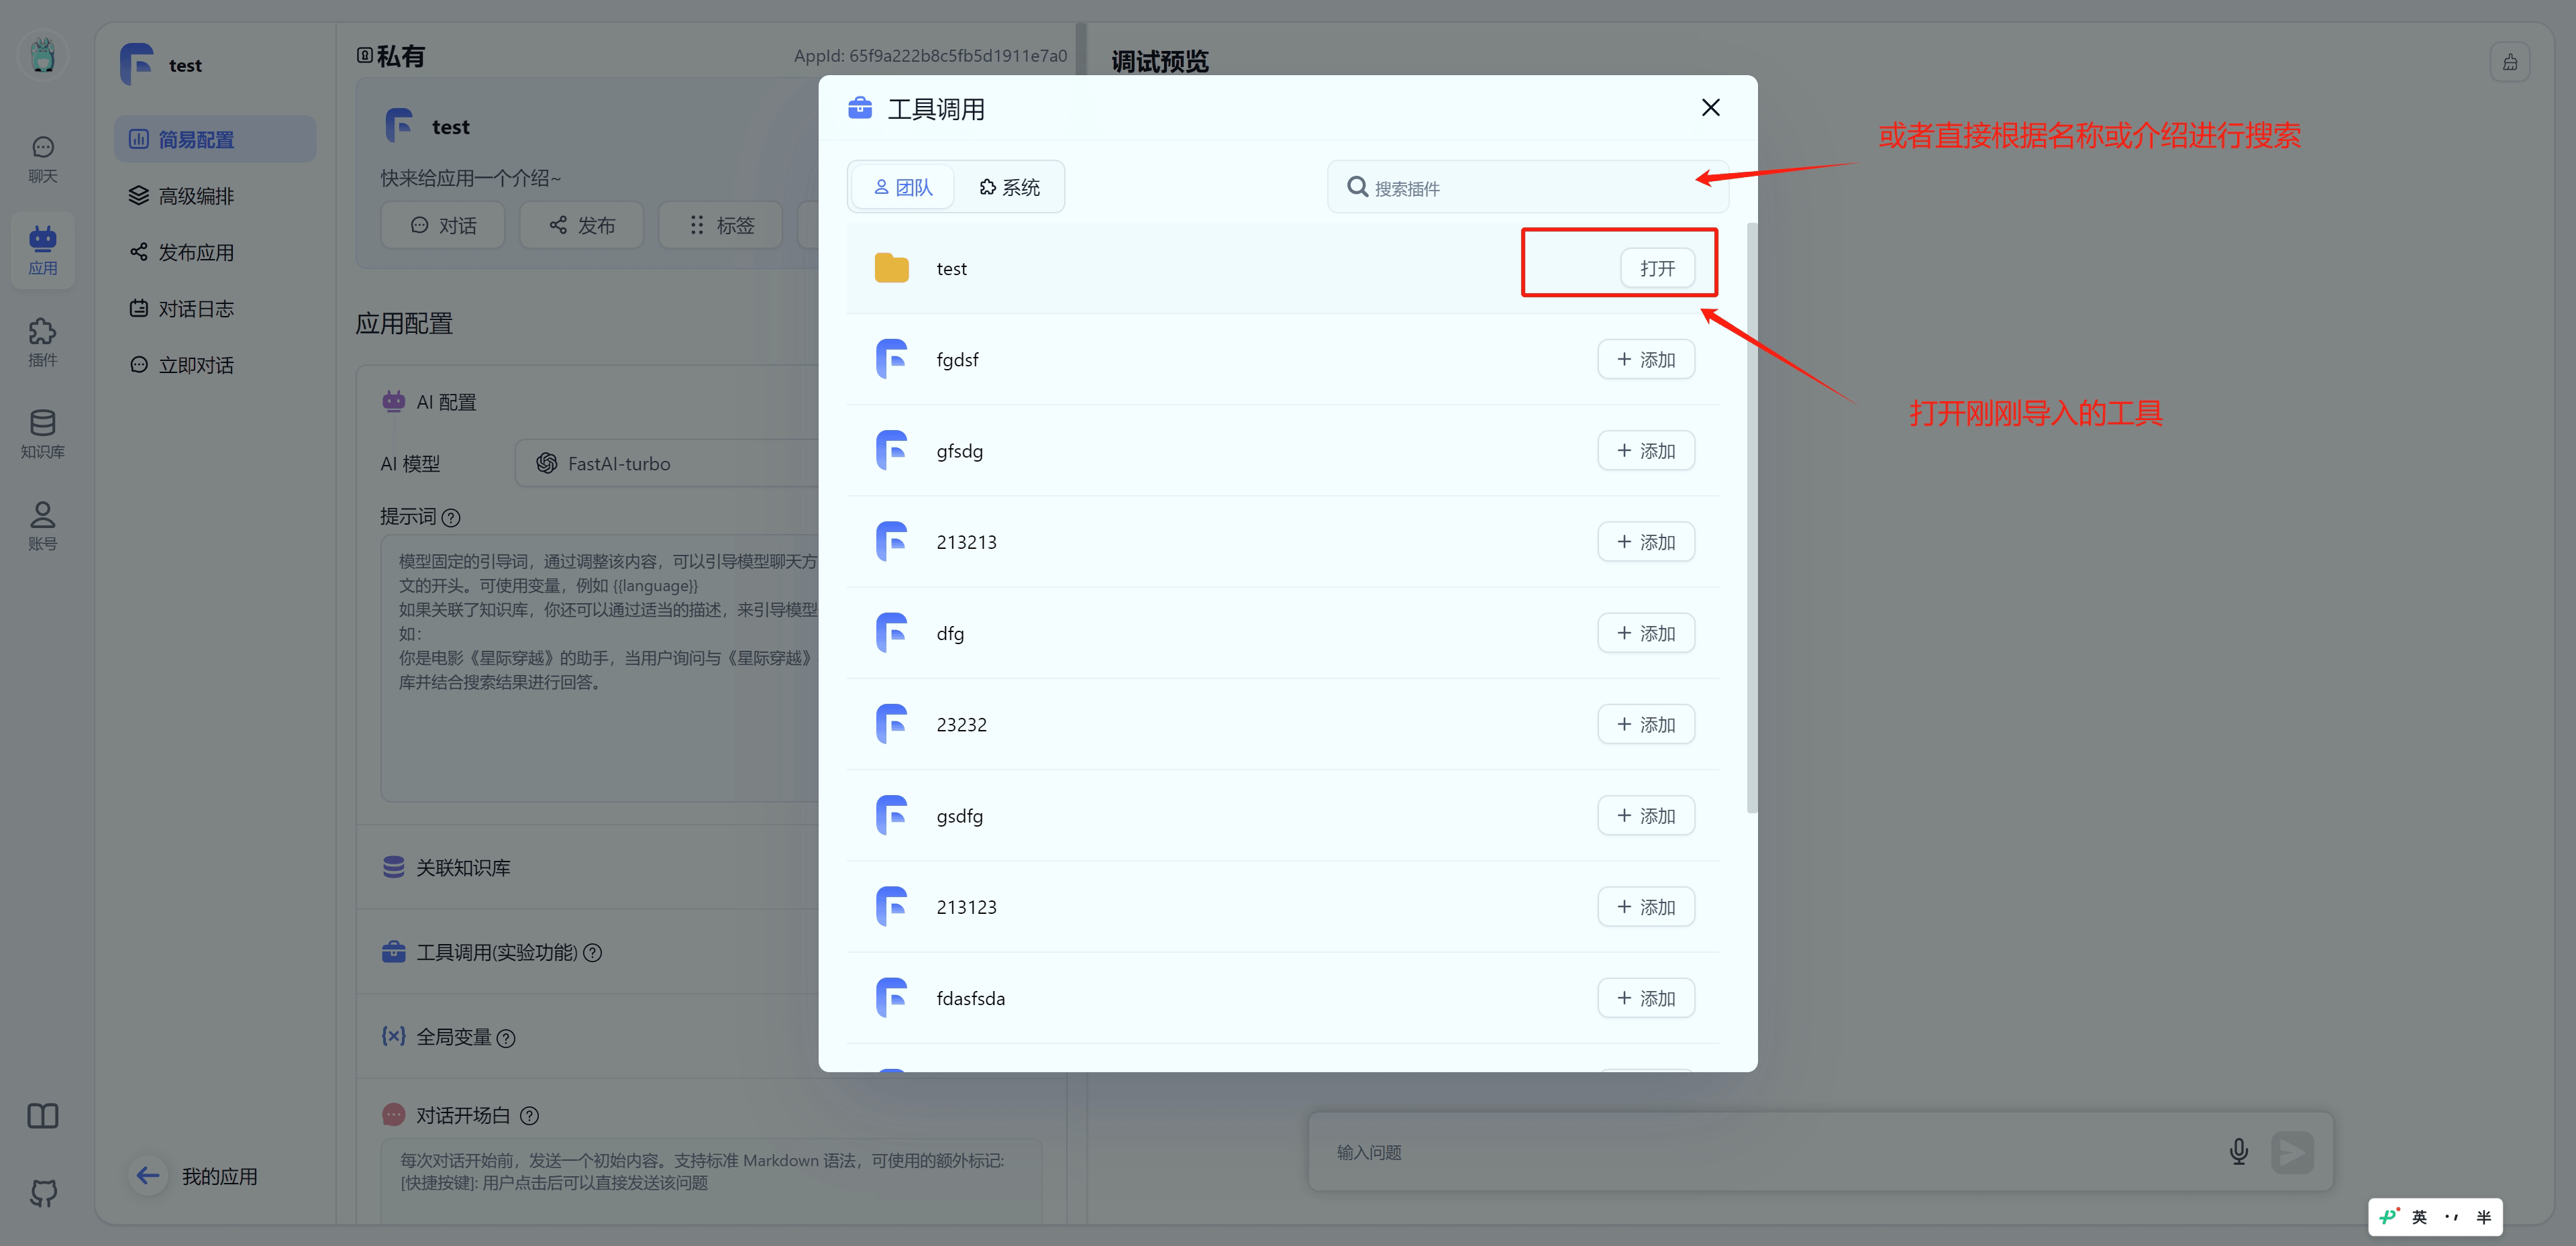Open the documentation book icon in sidebar
Screen dimensions: 2576x1246
[42, 1116]
